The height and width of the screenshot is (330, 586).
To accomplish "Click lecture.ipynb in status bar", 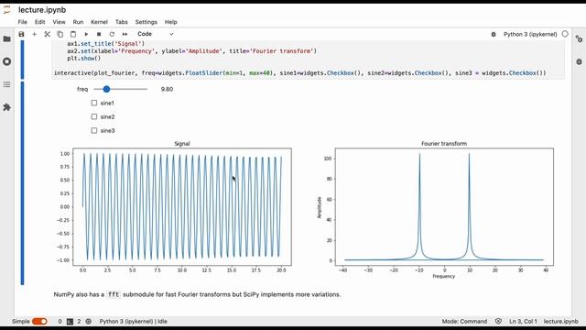I will coord(561,322).
